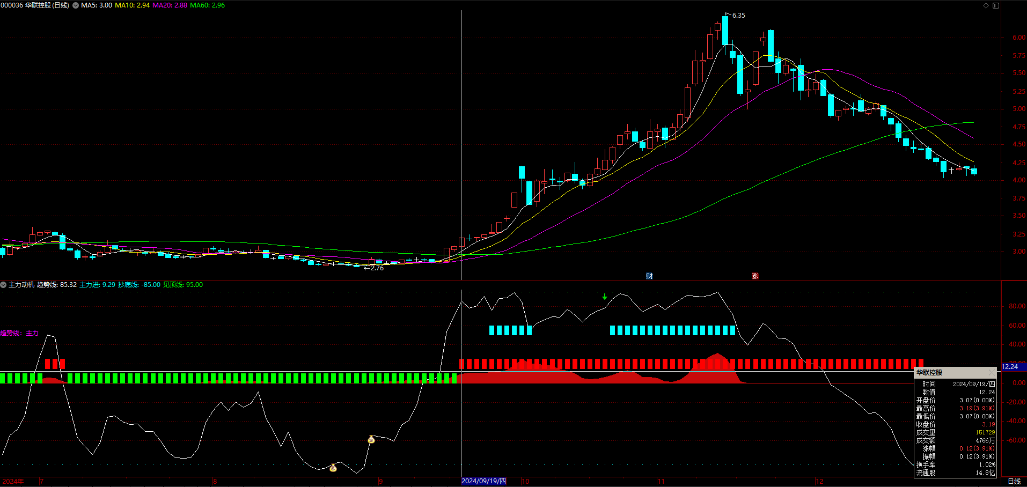1027x487 pixels.
Task: Click the 2024/09/19/四 date label on axis
Action: [x=484, y=481]
